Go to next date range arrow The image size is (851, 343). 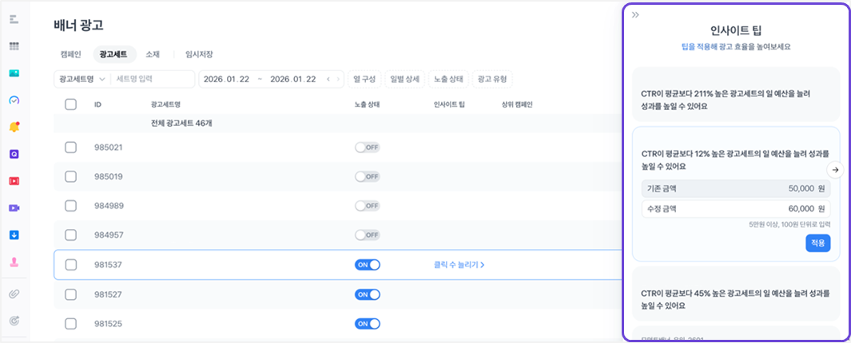[338, 79]
